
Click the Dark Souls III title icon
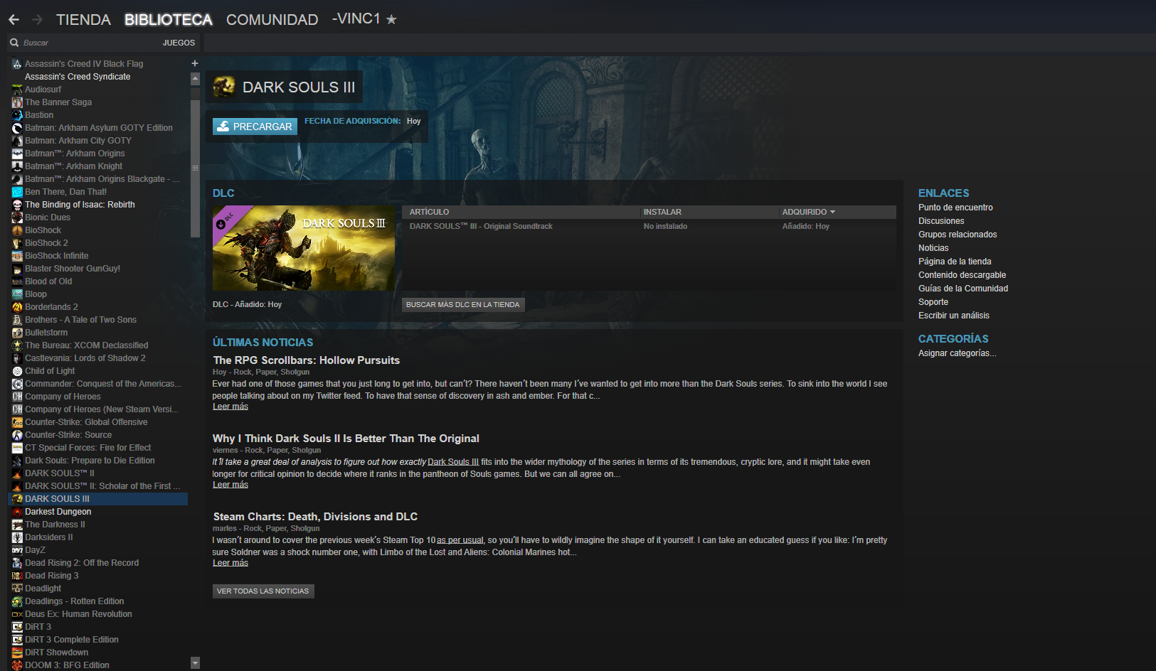pos(224,87)
